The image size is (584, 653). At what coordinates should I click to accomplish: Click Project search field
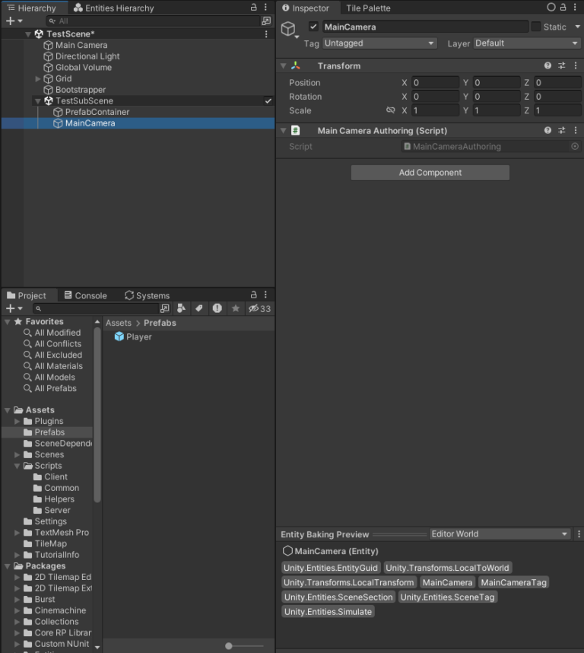(x=96, y=308)
